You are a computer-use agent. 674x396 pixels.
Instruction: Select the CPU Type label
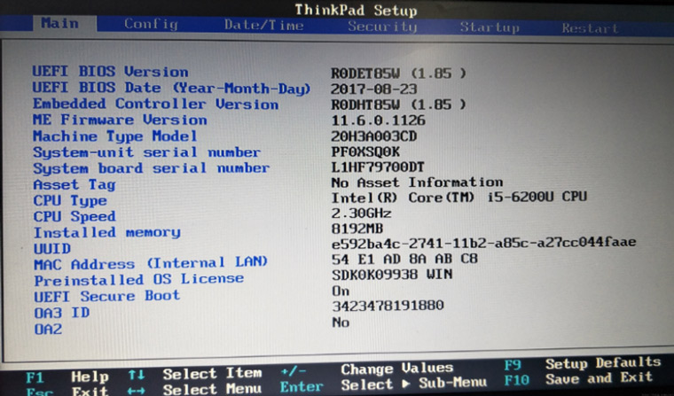click(70, 200)
